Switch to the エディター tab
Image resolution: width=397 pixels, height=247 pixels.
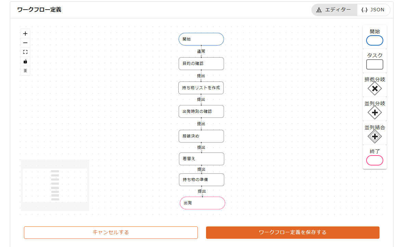334,10
